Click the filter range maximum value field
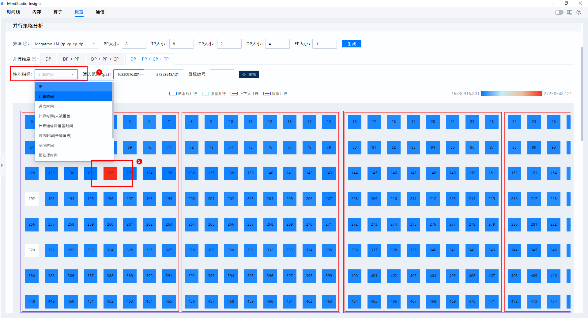 tap(167, 74)
